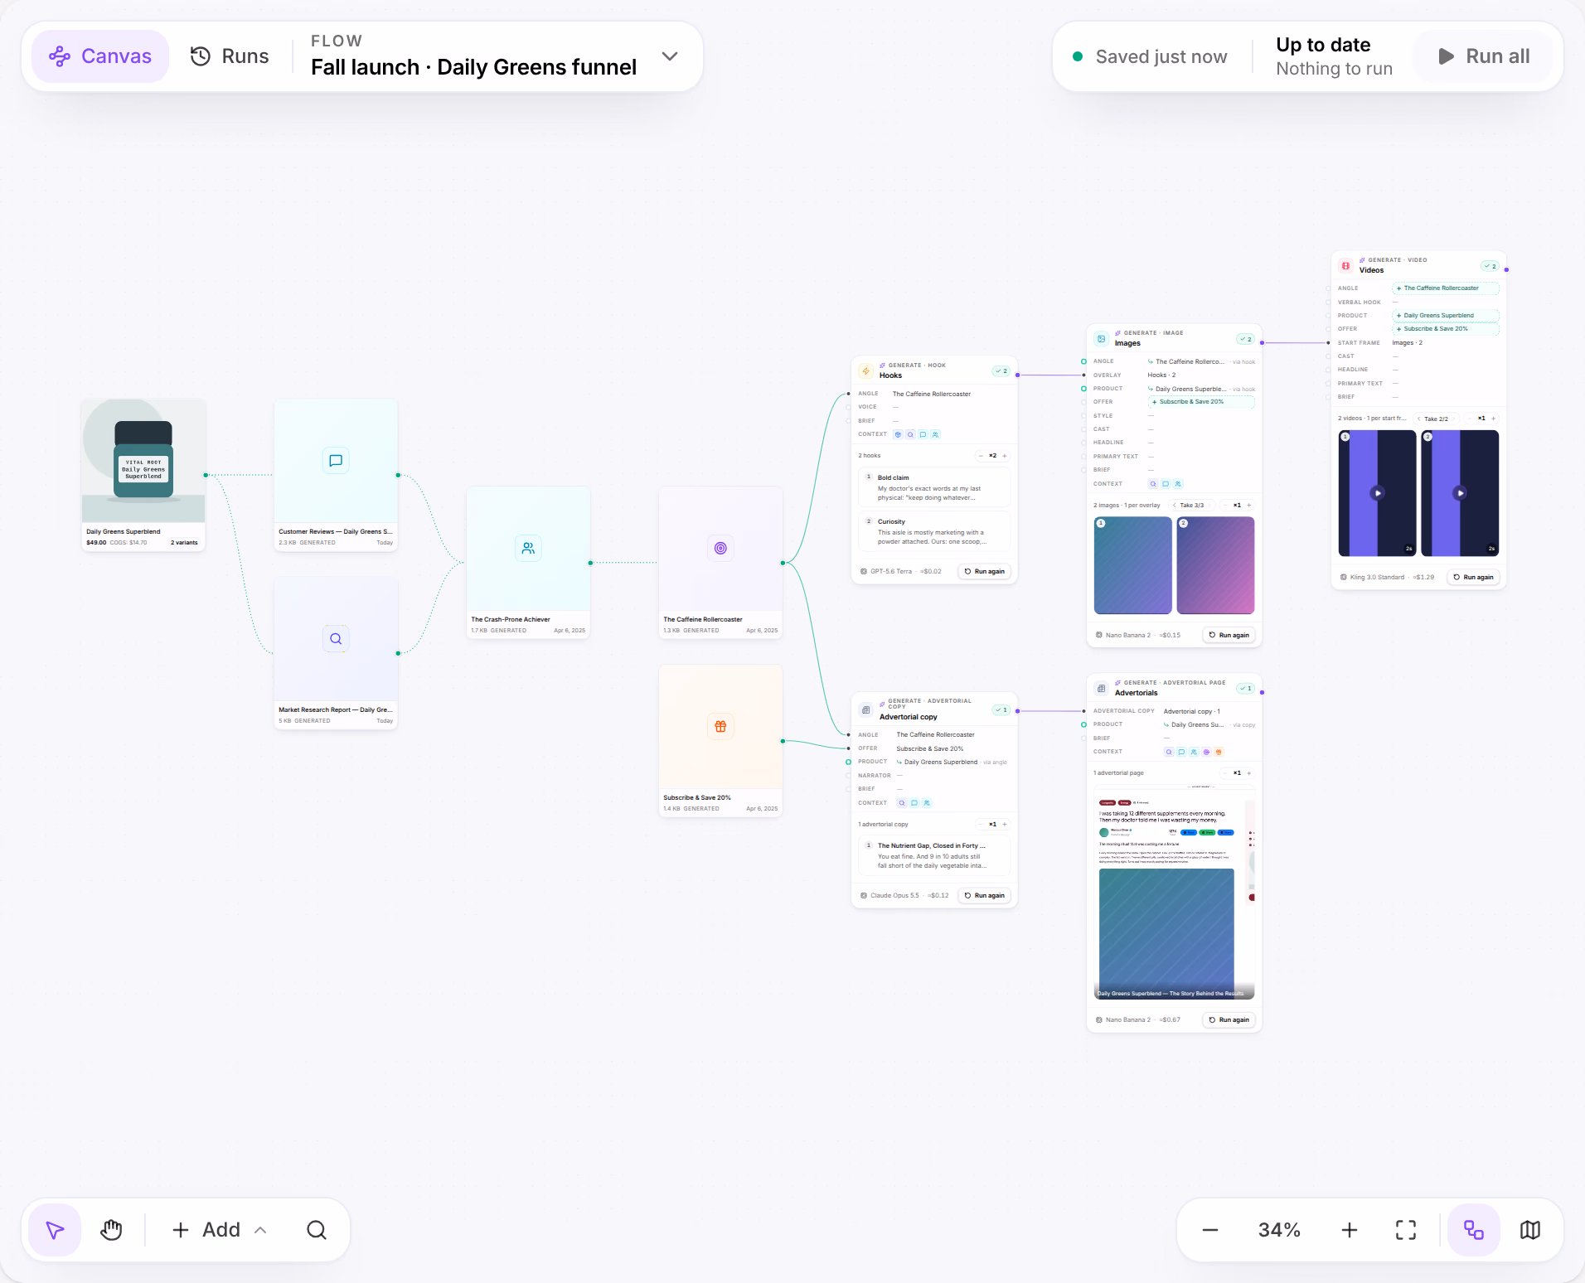Open the second purple image thumbnail

tap(1216, 565)
